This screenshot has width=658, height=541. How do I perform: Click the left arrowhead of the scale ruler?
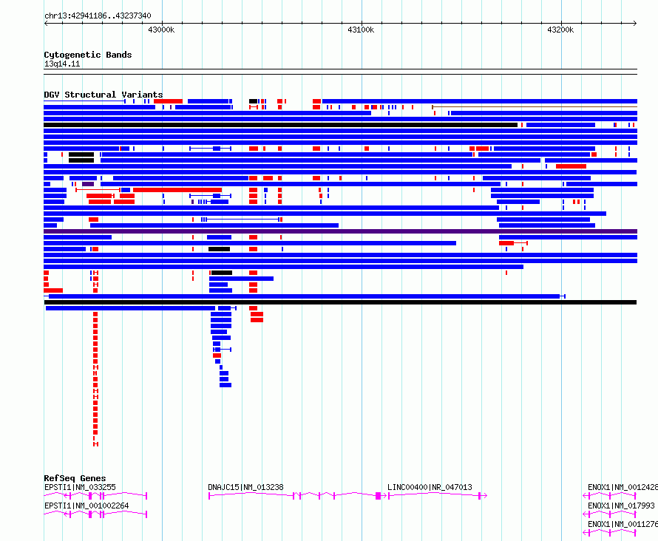tap(46, 24)
